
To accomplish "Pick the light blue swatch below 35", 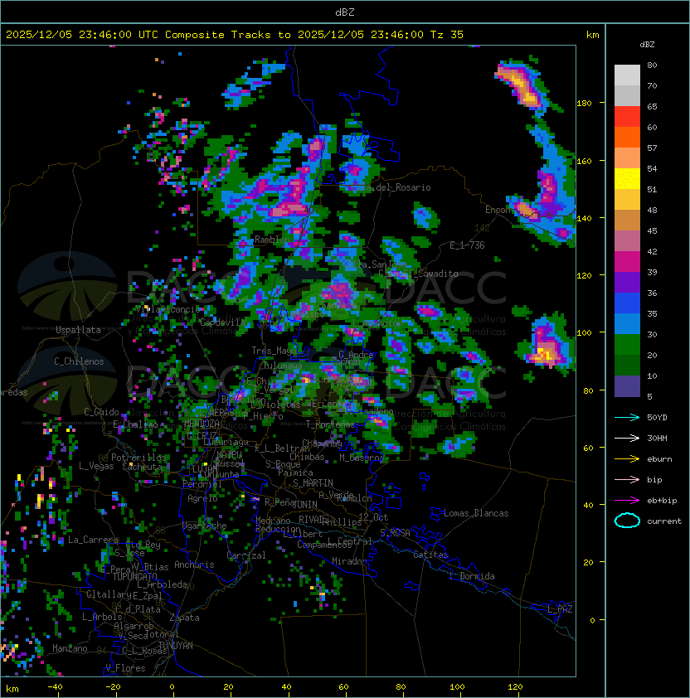I will pos(627,323).
